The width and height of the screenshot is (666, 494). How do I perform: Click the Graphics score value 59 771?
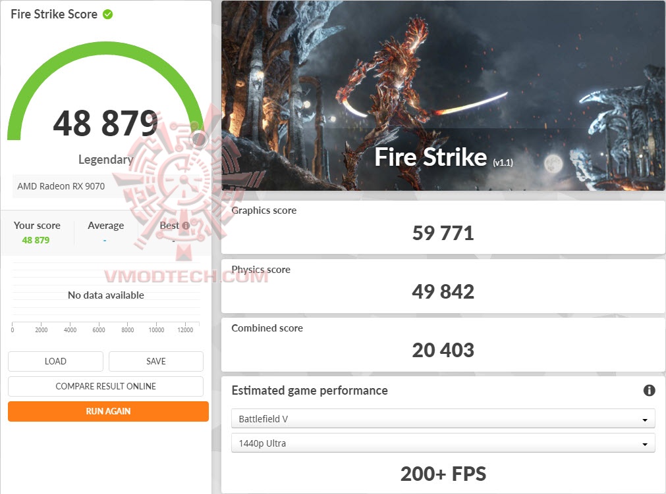pyautogui.click(x=443, y=234)
